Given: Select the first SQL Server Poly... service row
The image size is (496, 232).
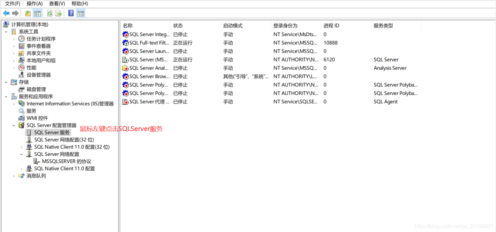Looking at the screenshot, I should (270, 85).
